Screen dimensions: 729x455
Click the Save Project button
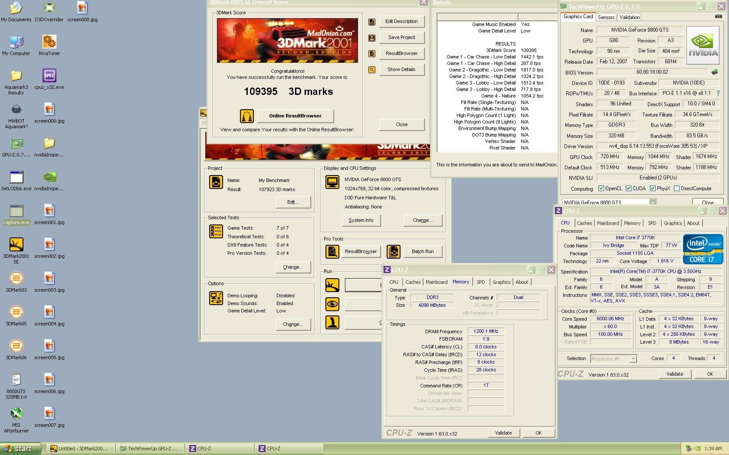401,37
